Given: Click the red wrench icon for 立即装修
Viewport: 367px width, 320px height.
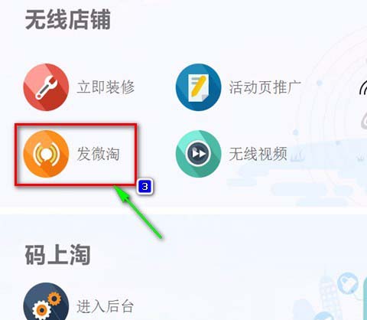Looking at the screenshot, I should [46, 87].
